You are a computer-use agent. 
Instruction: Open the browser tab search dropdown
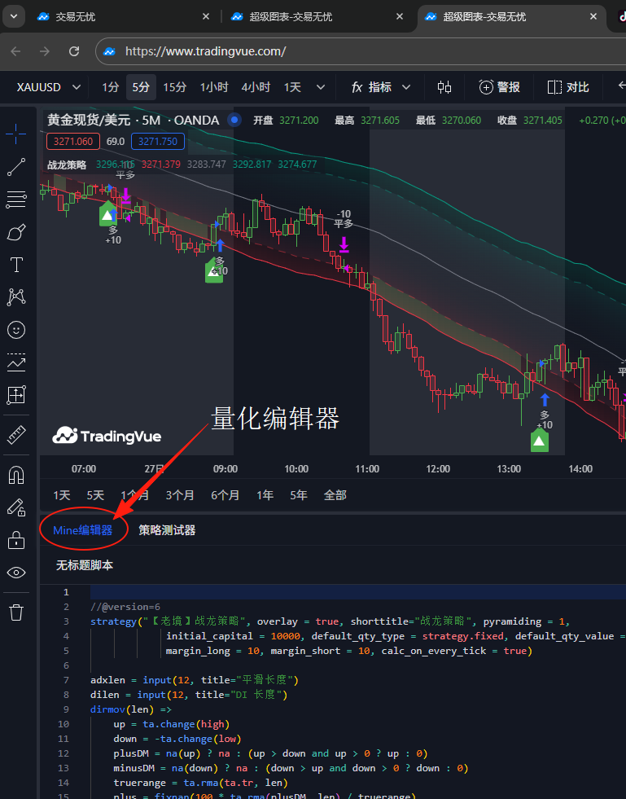click(14, 16)
